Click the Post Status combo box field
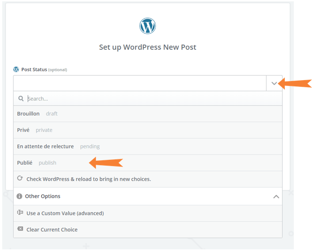 140,83
